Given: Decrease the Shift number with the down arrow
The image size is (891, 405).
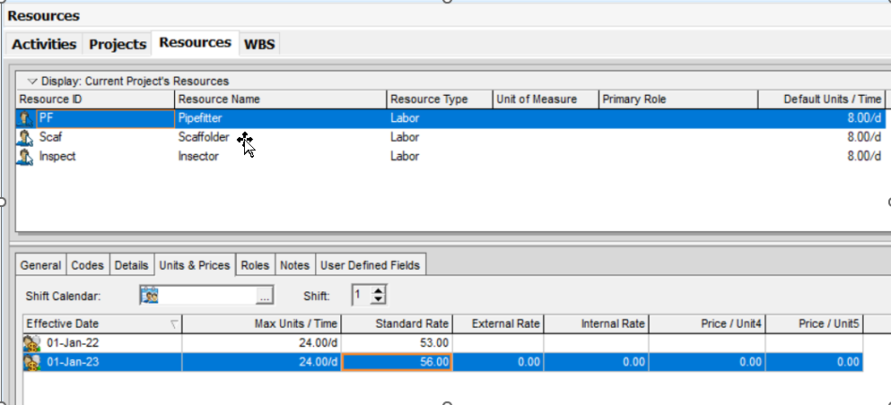Looking at the screenshot, I should point(379,300).
